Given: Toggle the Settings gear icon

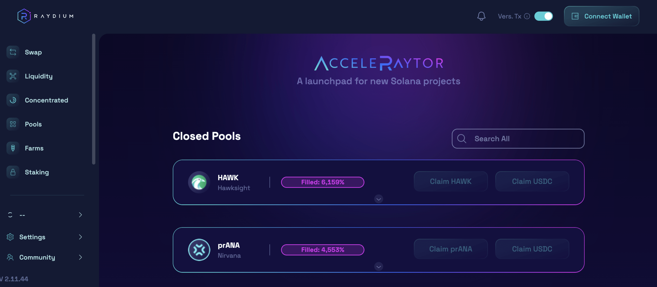Looking at the screenshot, I should pos(10,237).
